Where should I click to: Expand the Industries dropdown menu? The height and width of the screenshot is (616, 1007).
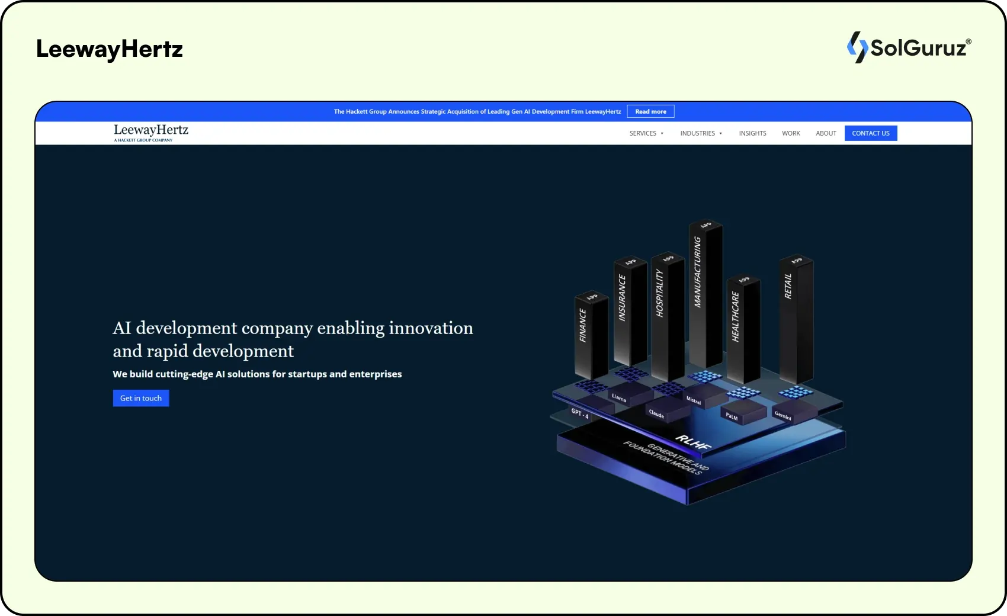(701, 133)
